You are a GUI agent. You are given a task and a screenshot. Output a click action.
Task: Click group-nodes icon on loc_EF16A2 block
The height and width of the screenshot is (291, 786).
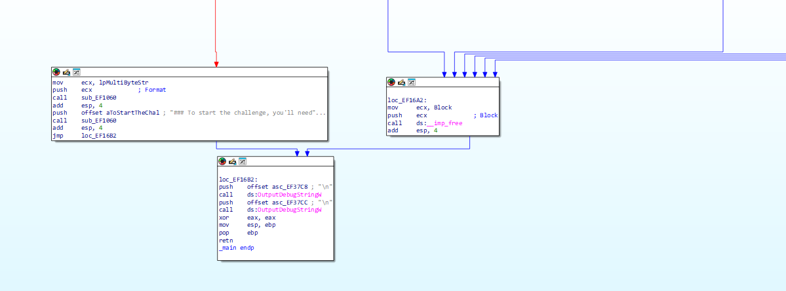point(412,82)
